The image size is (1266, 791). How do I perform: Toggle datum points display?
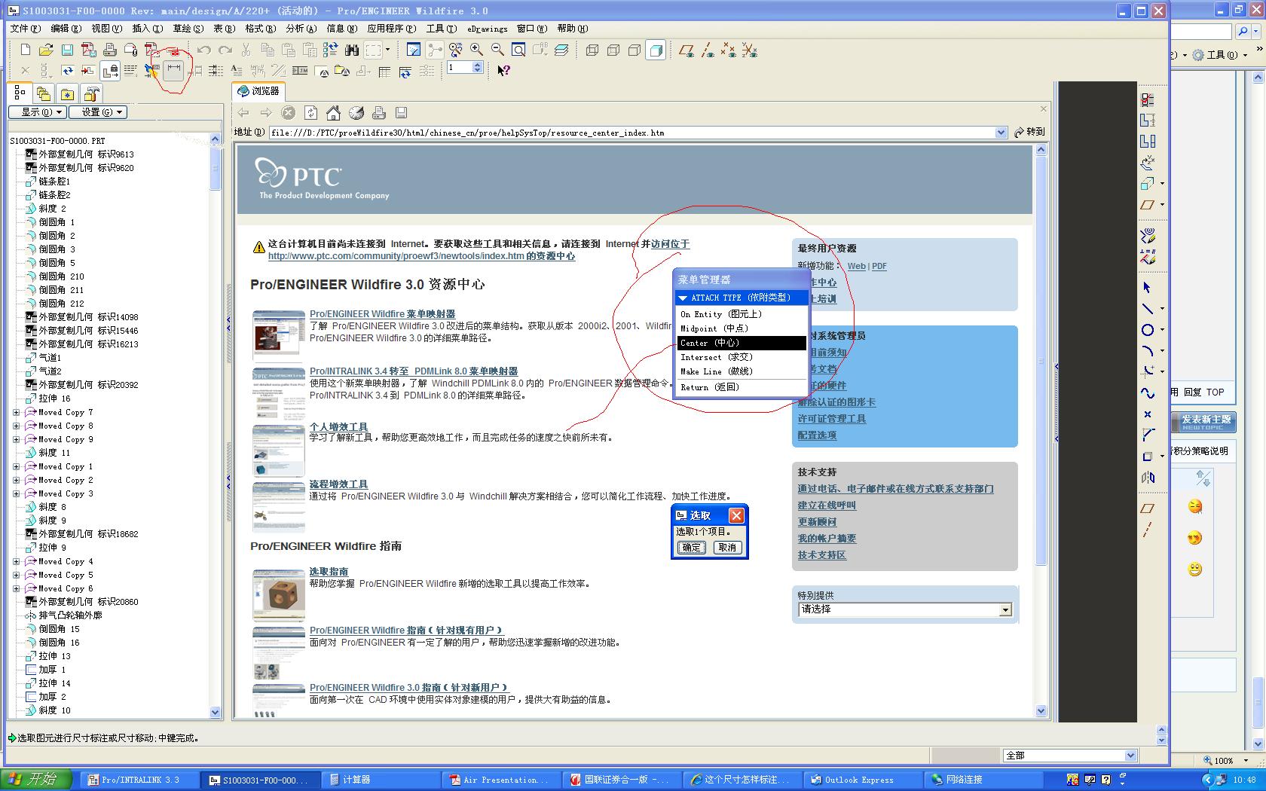[x=728, y=50]
